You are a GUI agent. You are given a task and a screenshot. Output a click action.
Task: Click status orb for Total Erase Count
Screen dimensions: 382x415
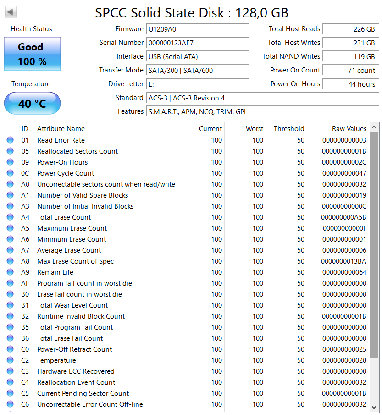(10, 217)
